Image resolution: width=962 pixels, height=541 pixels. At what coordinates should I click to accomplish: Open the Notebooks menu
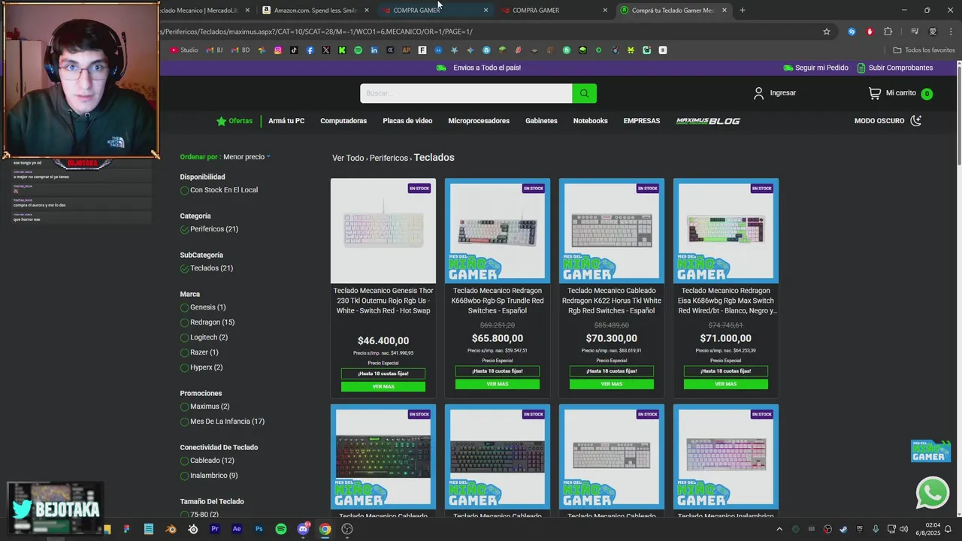(x=590, y=121)
